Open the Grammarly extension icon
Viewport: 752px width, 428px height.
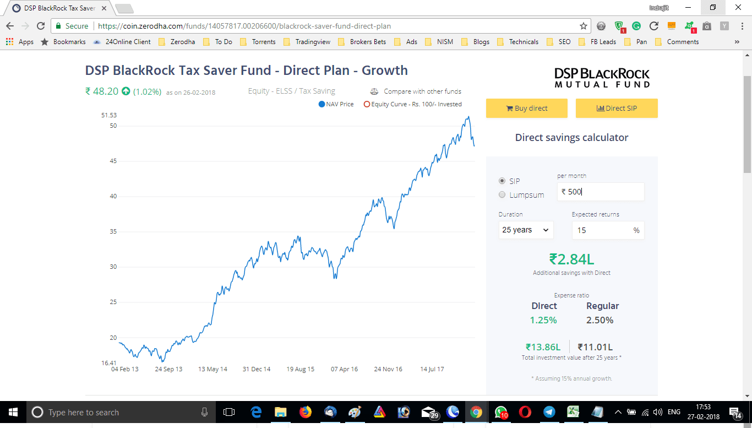pos(636,26)
